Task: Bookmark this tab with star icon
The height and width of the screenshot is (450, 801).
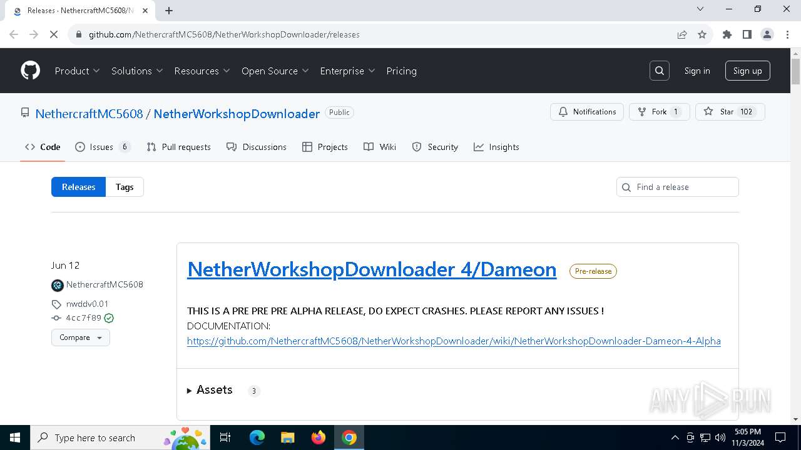Action: 702,34
